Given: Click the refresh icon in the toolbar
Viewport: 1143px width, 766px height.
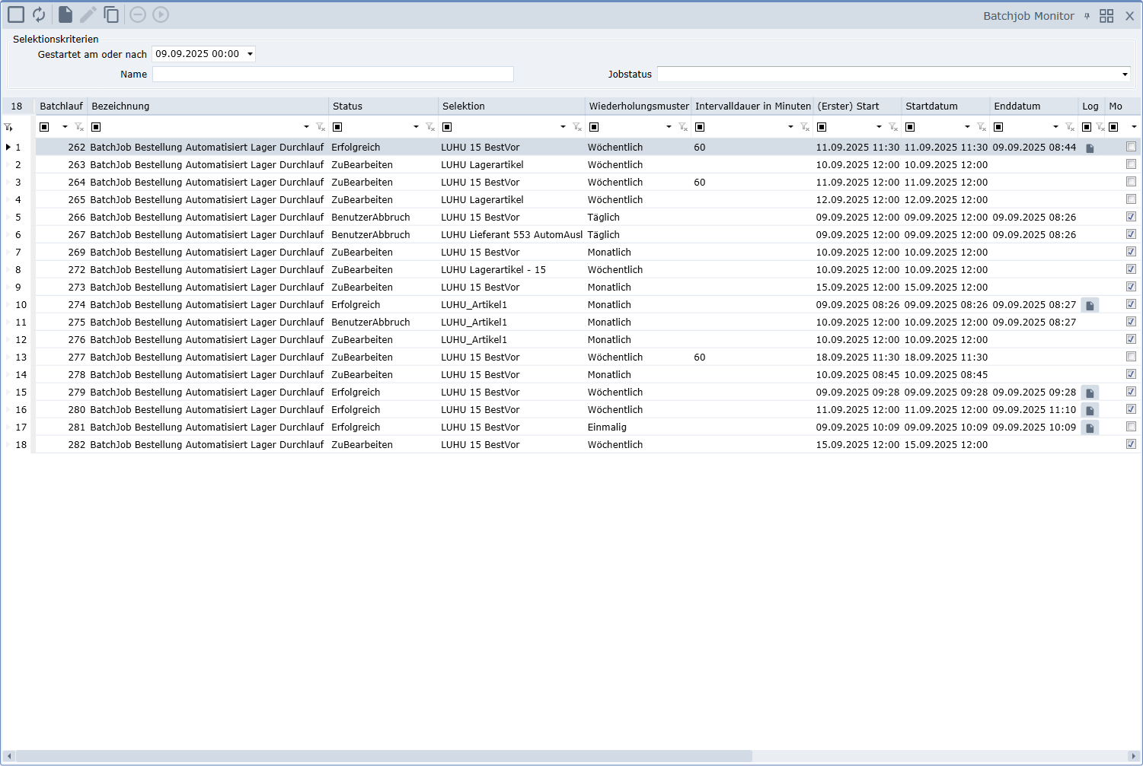Looking at the screenshot, I should pyautogui.click(x=39, y=14).
